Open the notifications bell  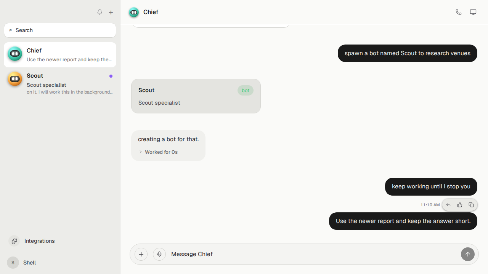[x=100, y=12]
